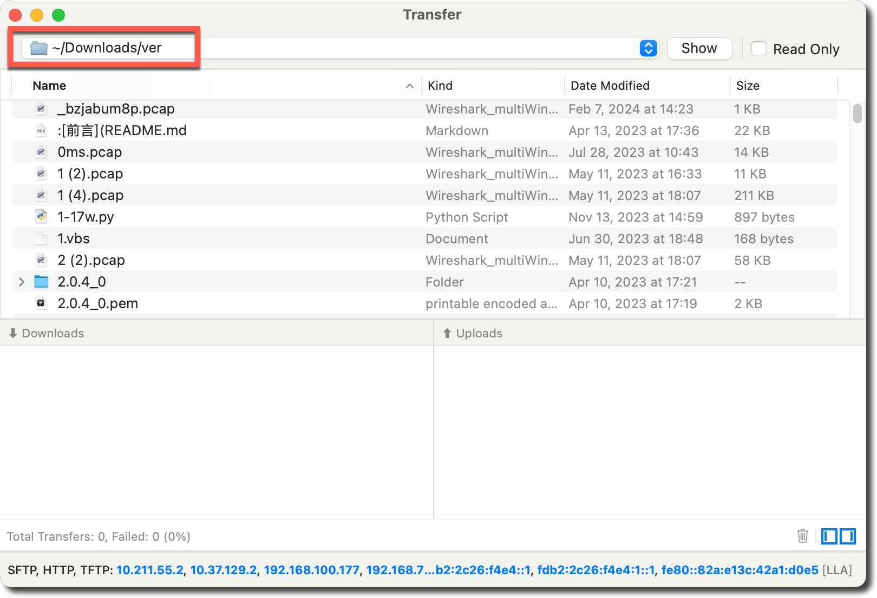This screenshot has height=598, width=877.
Task: Expand the 2.0.4_0 folder
Action: 22,282
